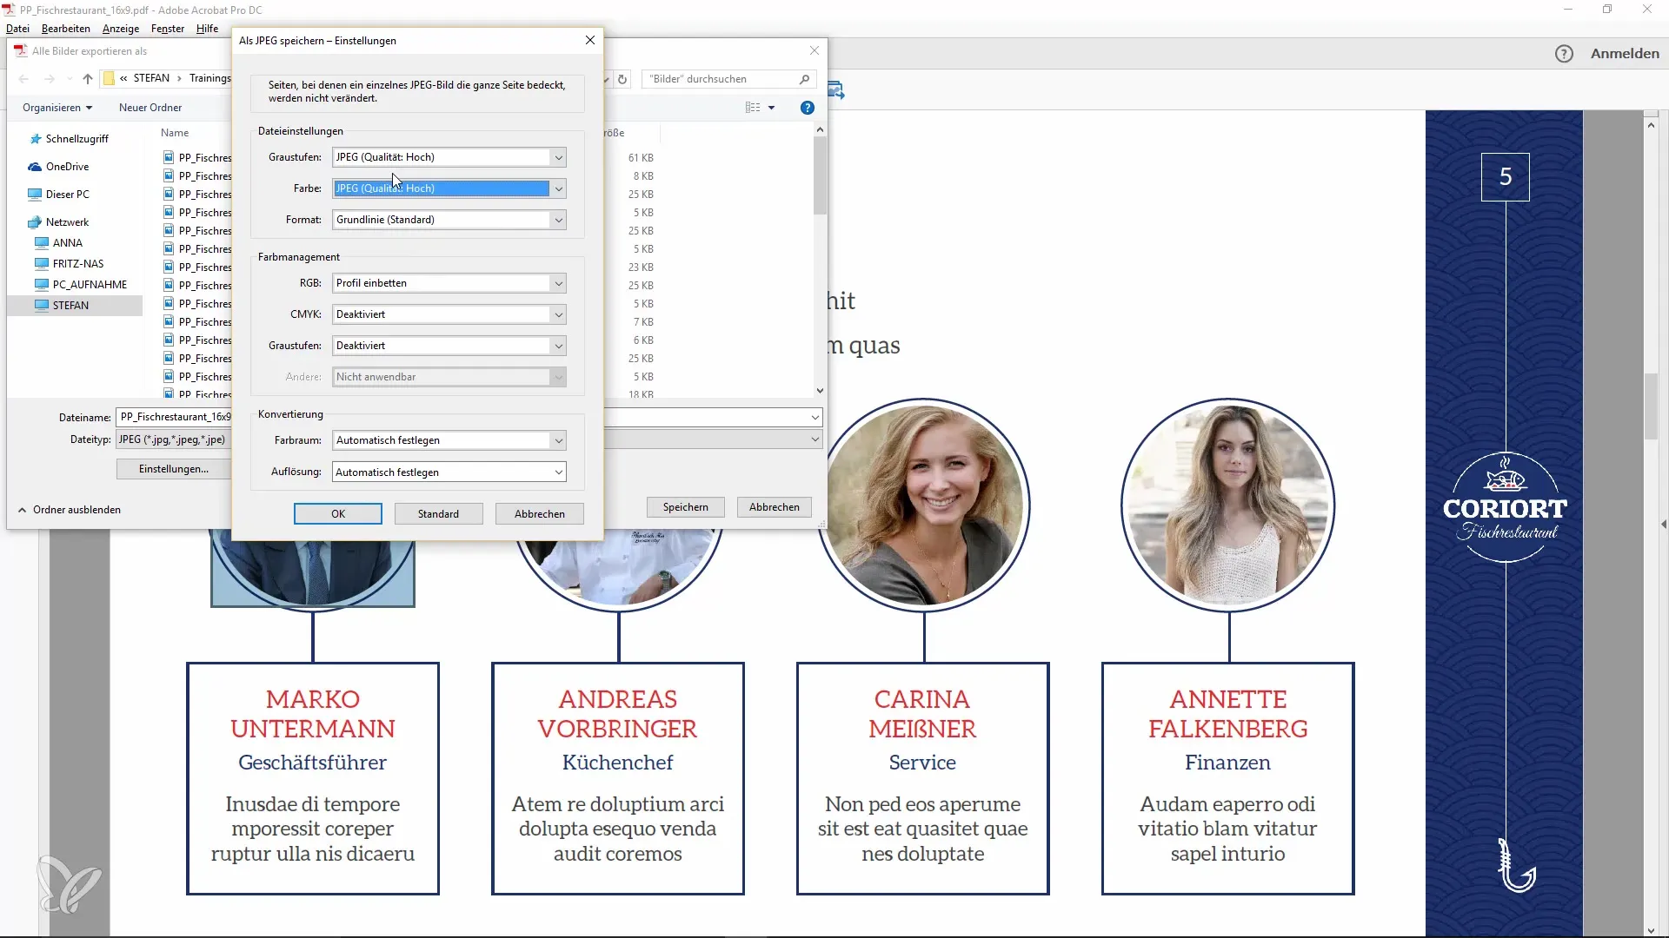This screenshot has height=938, width=1669.
Task: Go up one folder level with the up arrow
Action: pyautogui.click(x=88, y=79)
